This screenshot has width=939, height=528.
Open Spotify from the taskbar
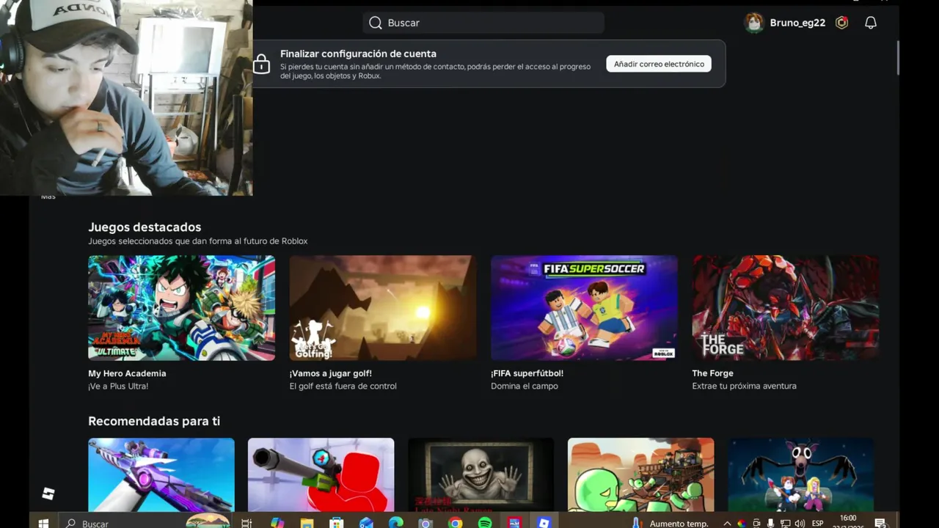[485, 523]
